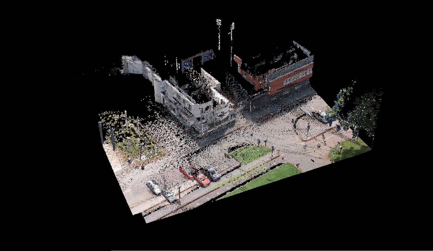Click the bright red car in the parking row
The image size is (433, 251).
pyautogui.click(x=202, y=179)
